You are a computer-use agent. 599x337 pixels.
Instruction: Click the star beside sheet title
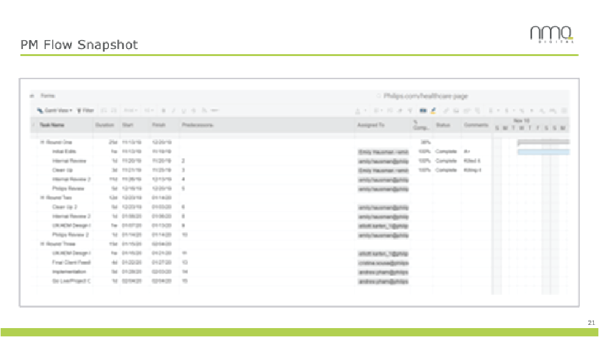coord(379,96)
